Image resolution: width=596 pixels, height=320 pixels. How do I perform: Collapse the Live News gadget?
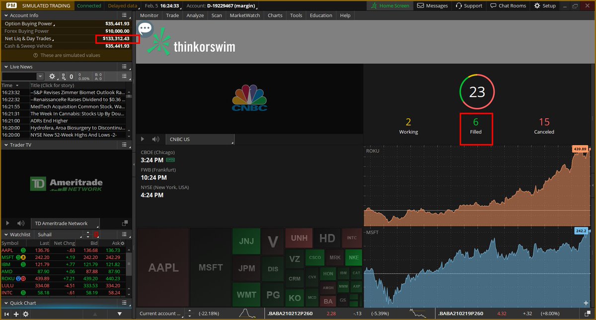pyautogui.click(x=5, y=66)
